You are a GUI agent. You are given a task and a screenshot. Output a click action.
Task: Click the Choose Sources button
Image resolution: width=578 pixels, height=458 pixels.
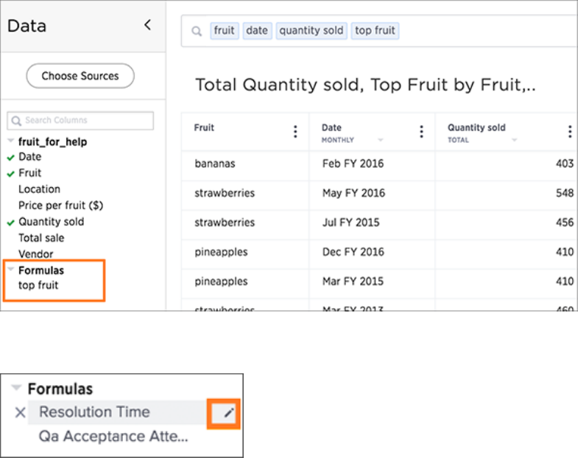(80, 76)
